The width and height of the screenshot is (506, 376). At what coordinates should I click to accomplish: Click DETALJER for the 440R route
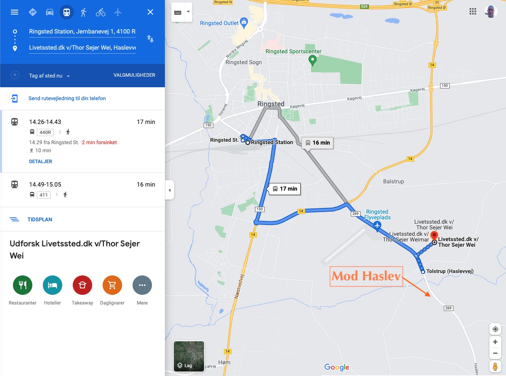pos(40,162)
